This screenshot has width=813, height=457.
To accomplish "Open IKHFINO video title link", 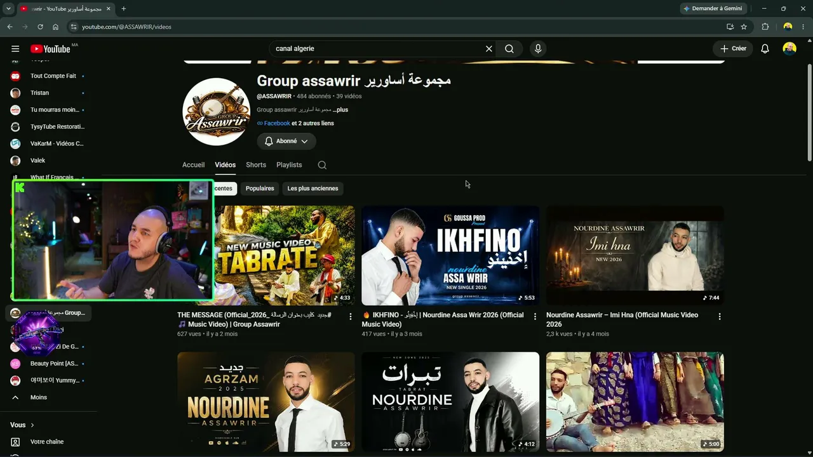I will coord(443,320).
